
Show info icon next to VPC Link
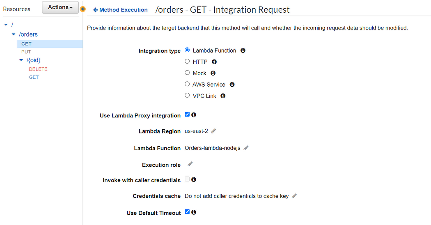(223, 96)
